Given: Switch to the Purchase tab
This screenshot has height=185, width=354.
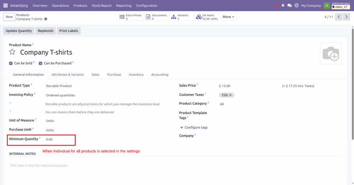Looking at the screenshot, I should coord(114,75).
